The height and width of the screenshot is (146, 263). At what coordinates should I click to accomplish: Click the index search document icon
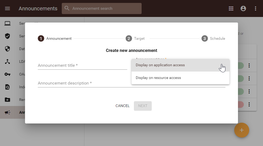pyautogui.click(x=7, y=87)
